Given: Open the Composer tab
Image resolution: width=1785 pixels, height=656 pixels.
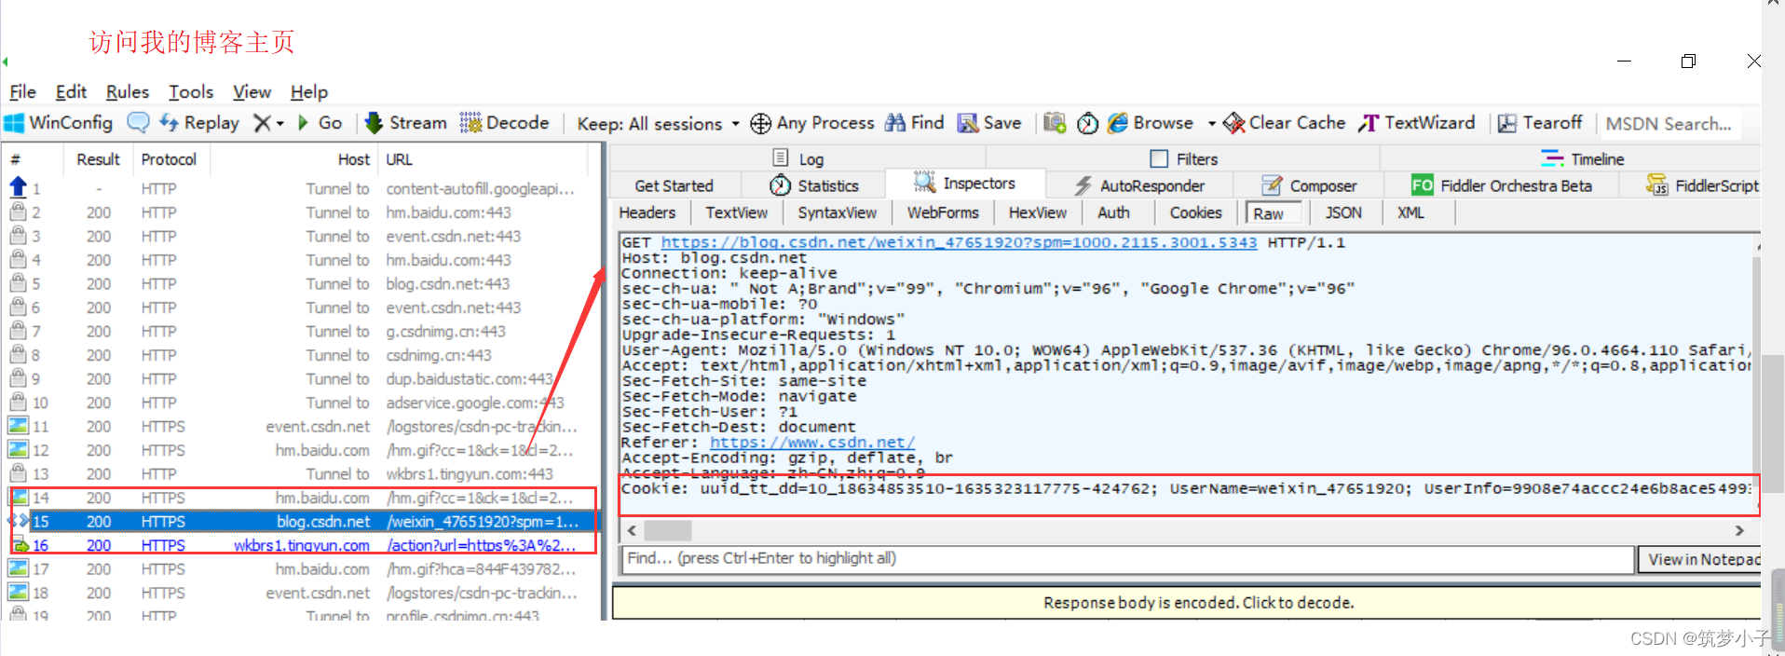Looking at the screenshot, I should pyautogui.click(x=1309, y=186).
